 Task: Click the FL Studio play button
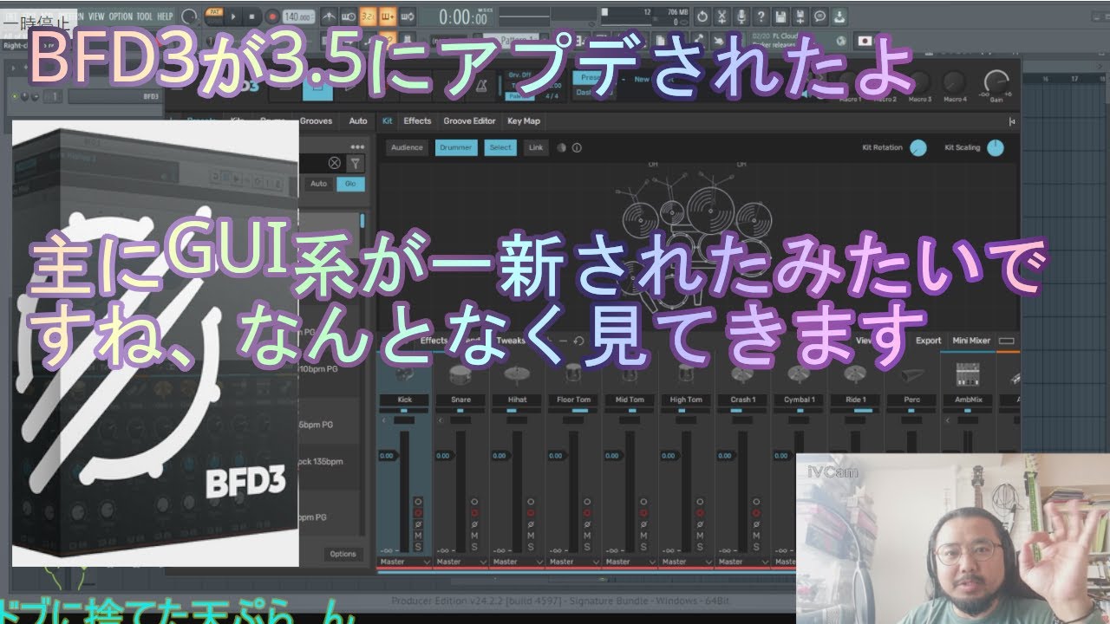[233, 16]
